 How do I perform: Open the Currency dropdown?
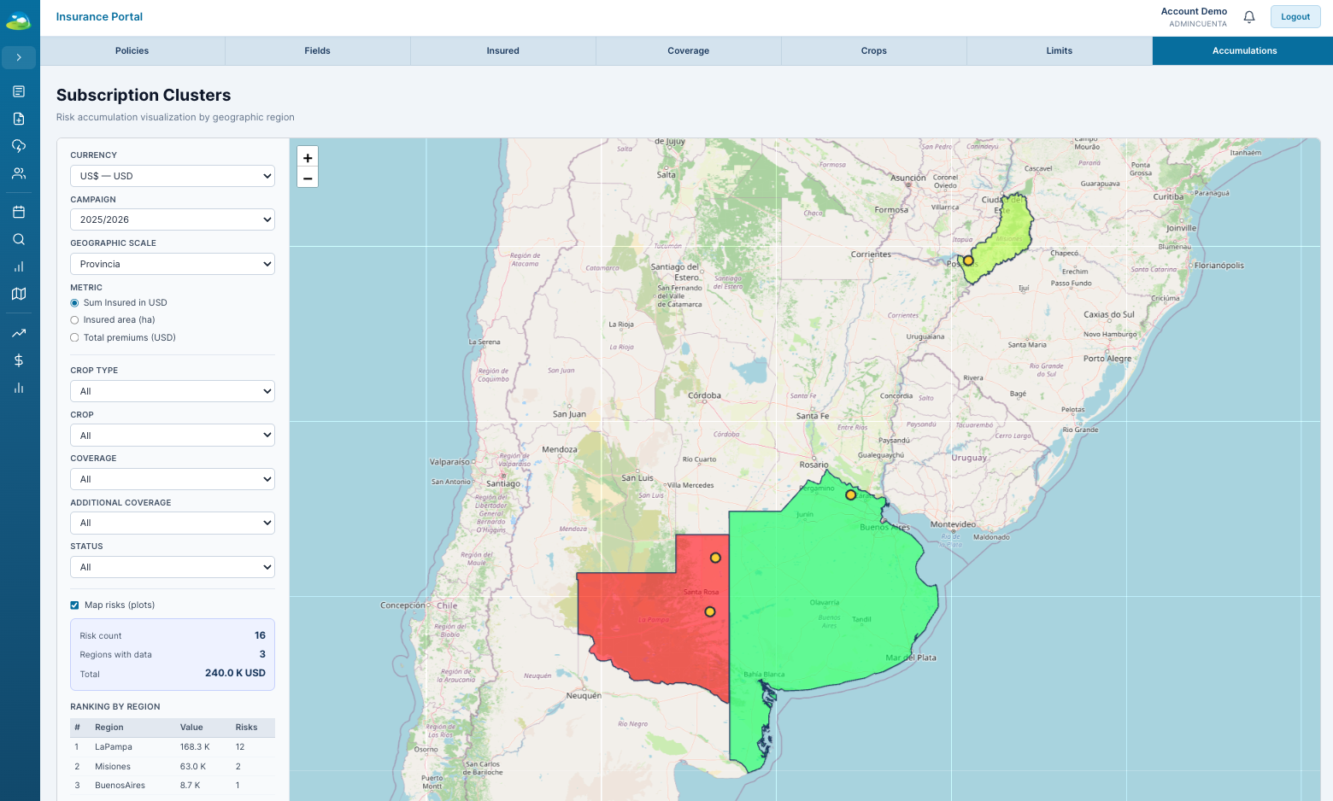click(x=172, y=176)
